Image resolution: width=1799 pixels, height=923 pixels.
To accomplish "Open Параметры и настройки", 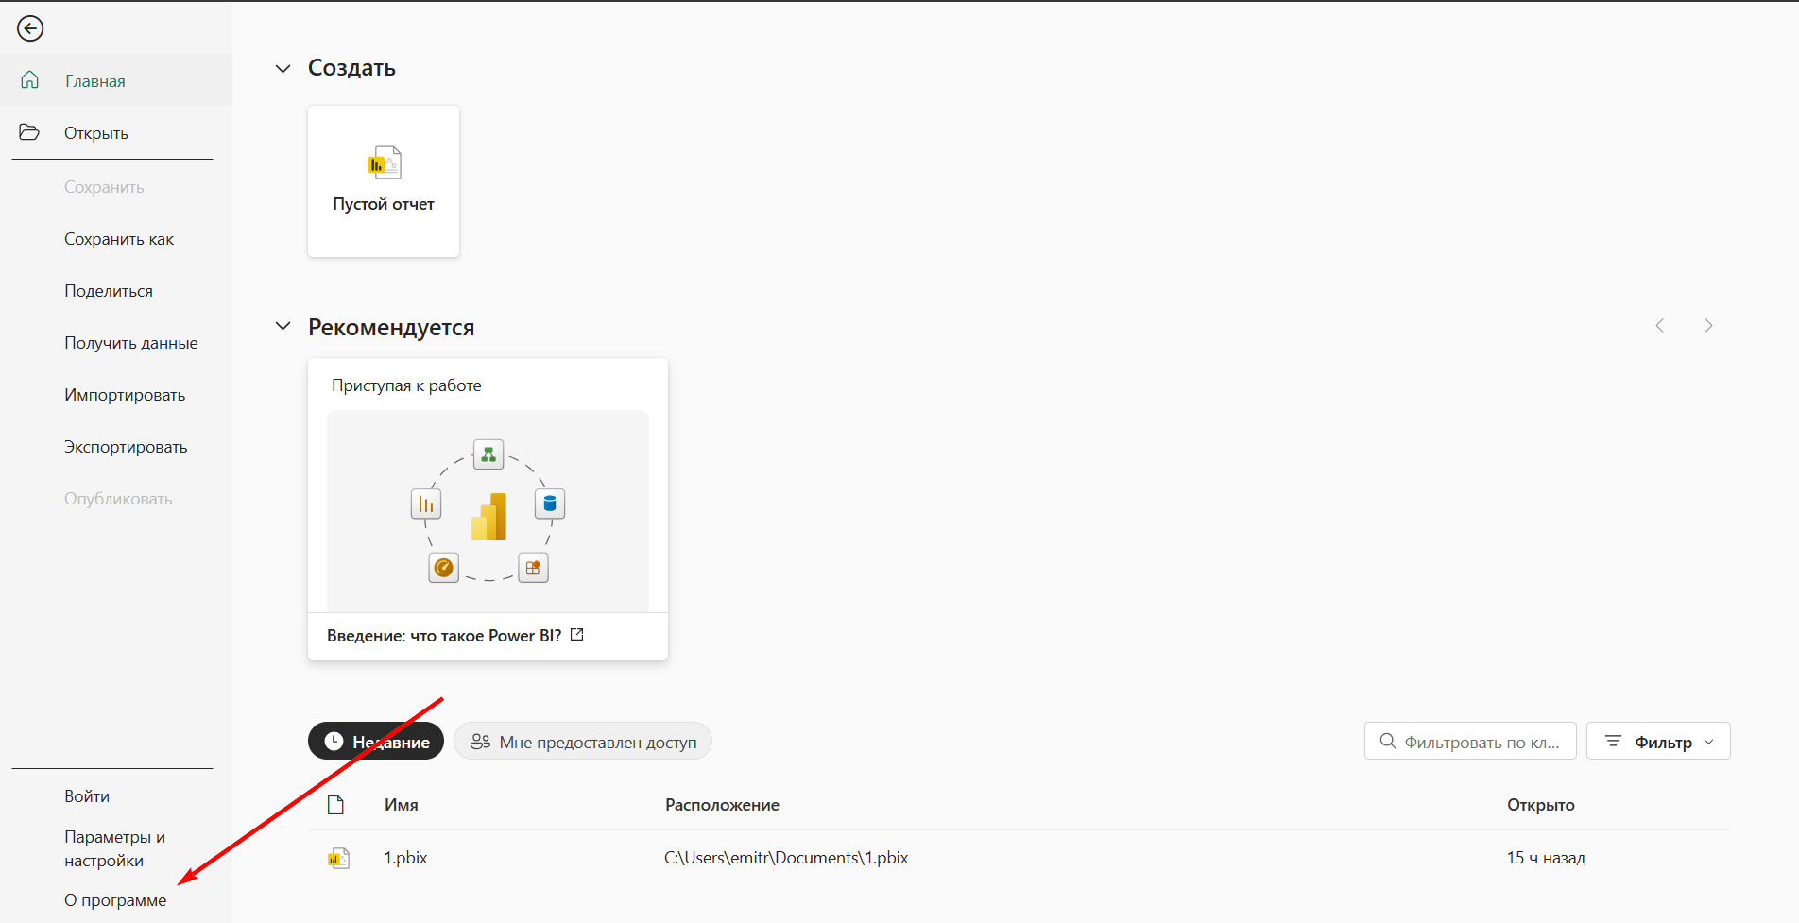I will point(114,848).
